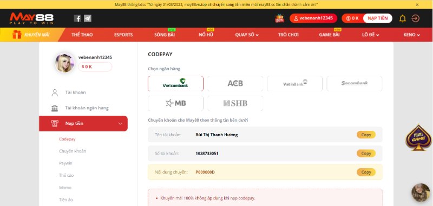Select Codepay deposit method
This screenshot has width=433, height=206.
[x=67, y=139]
